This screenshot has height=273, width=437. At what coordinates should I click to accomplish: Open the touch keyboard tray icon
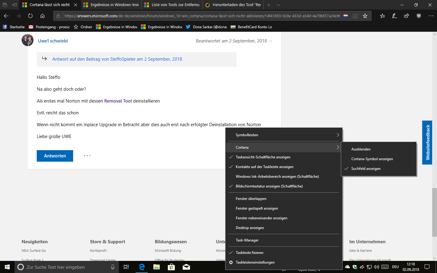pos(385,267)
